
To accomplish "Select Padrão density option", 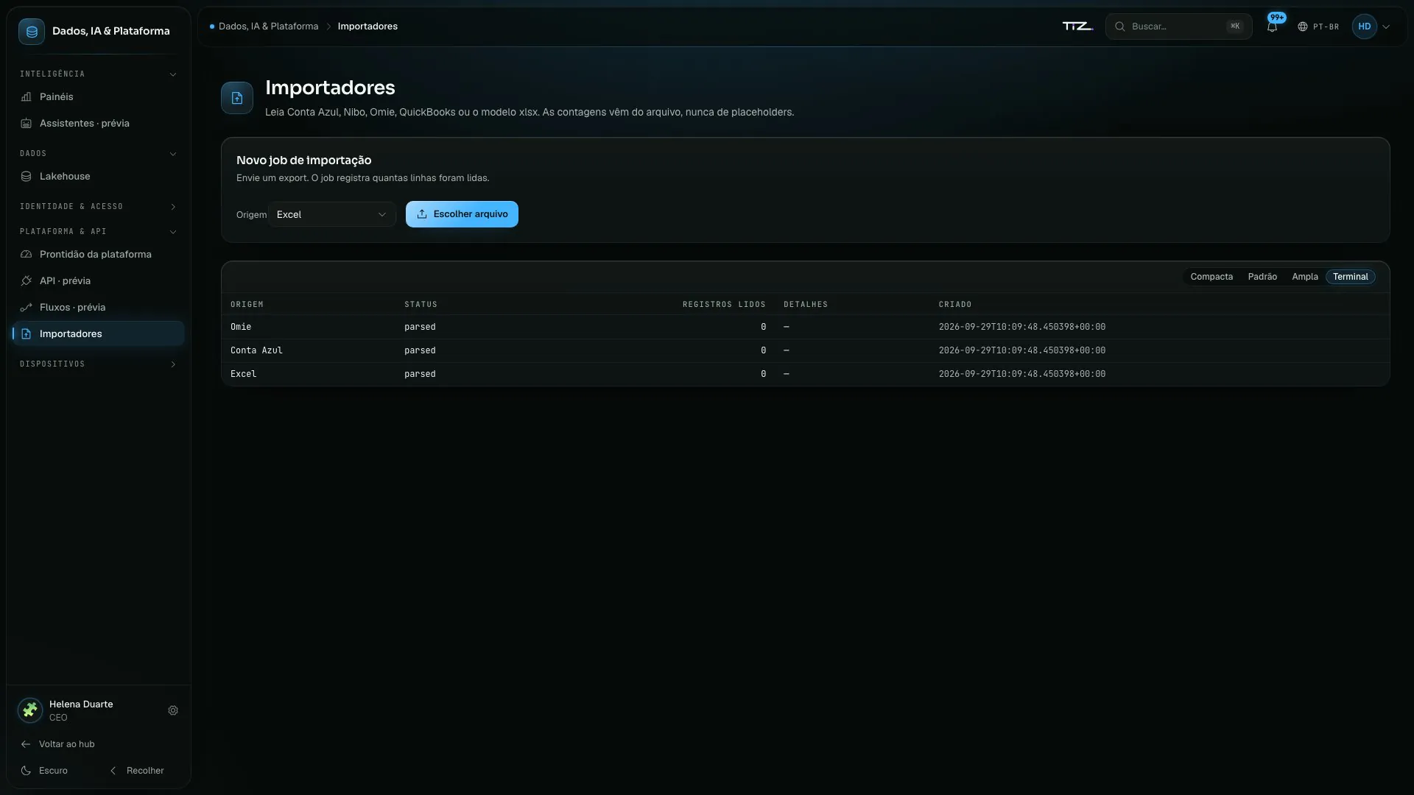I will pos(1262,277).
